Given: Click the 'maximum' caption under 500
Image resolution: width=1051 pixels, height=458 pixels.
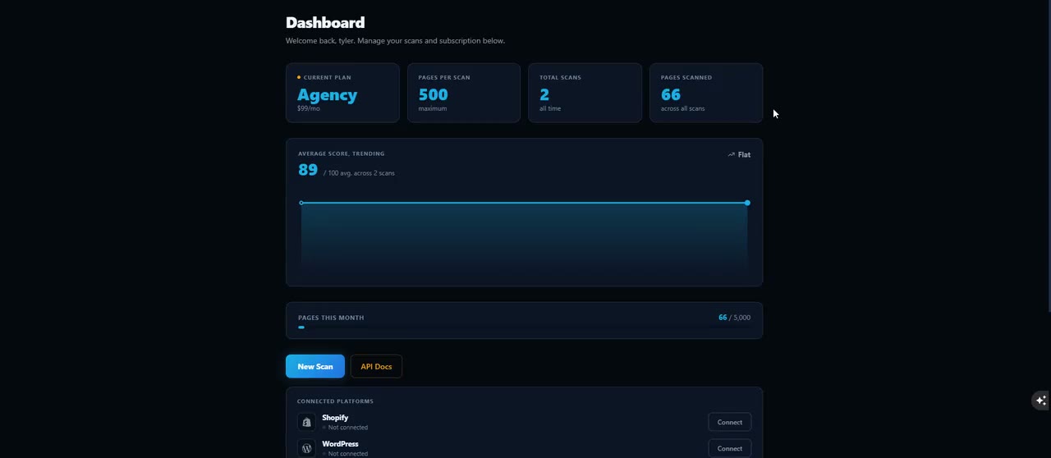Looking at the screenshot, I should coord(433,108).
